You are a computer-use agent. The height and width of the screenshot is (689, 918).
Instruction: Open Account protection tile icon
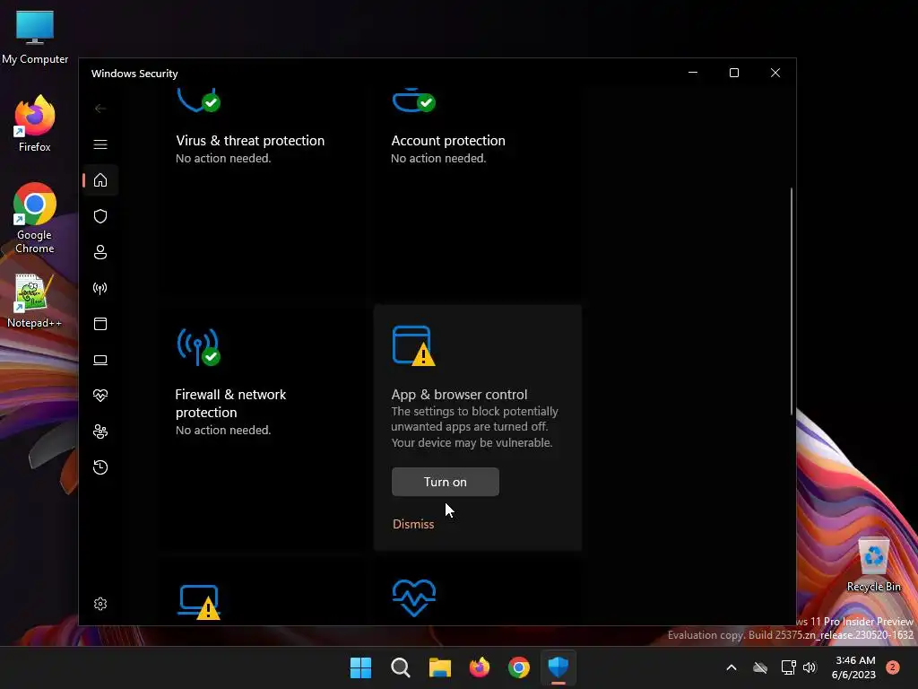click(414, 100)
